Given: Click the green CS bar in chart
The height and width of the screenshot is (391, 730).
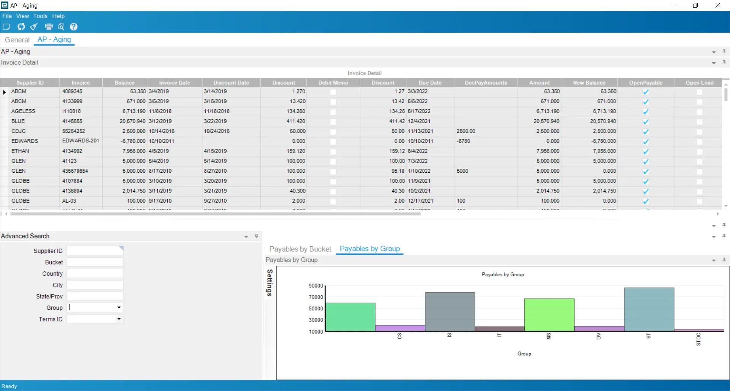Looking at the screenshot, I should tap(351, 317).
